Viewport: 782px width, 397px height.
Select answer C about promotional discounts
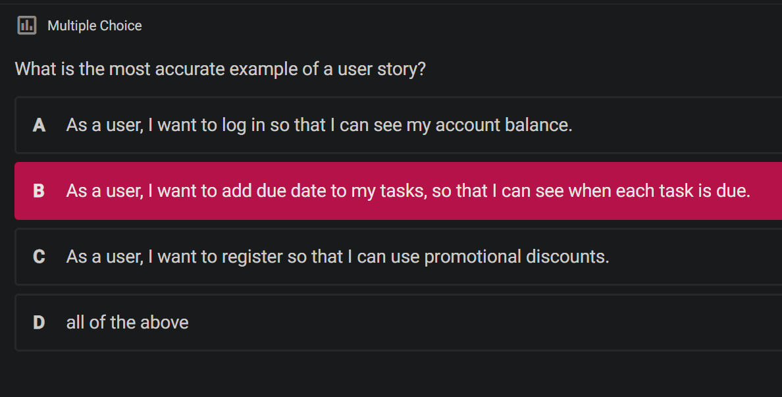point(398,256)
